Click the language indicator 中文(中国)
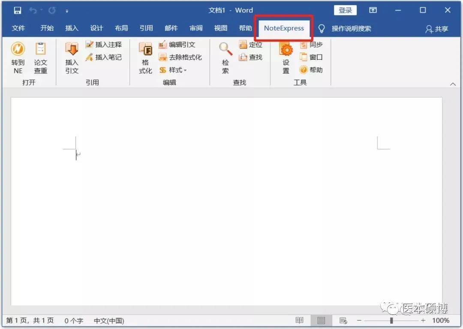Screen dimensions: 463x329 [109, 321]
